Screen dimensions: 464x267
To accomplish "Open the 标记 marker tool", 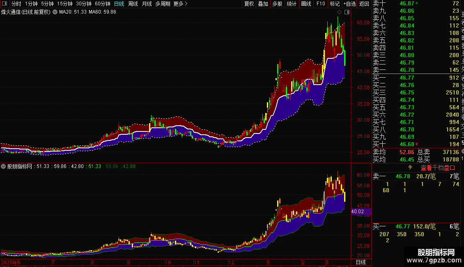I will pos(335,4).
